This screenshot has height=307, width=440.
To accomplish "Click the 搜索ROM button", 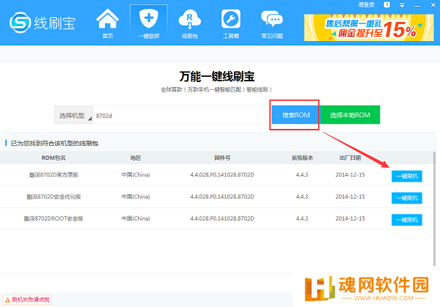I will [x=296, y=115].
